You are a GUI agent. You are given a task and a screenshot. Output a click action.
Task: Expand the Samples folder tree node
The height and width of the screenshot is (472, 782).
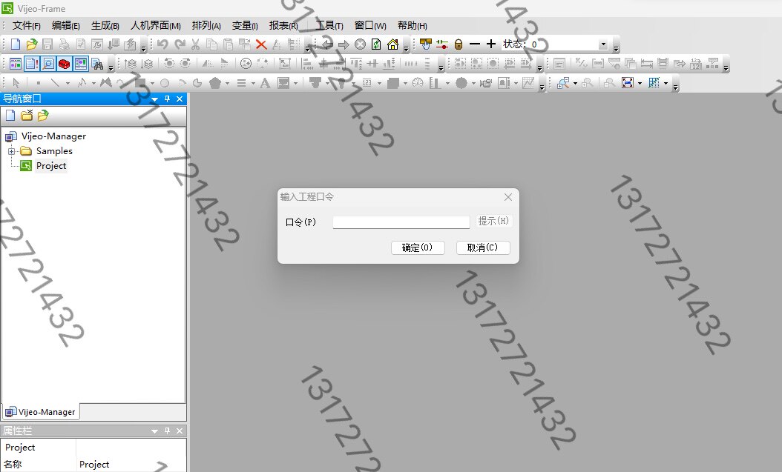(x=11, y=151)
